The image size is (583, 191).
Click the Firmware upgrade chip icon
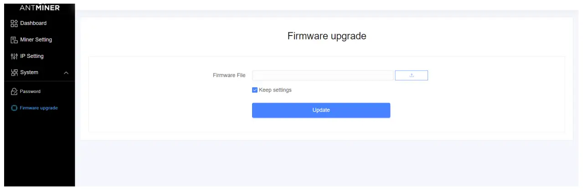pyautogui.click(x=14, y=108)
